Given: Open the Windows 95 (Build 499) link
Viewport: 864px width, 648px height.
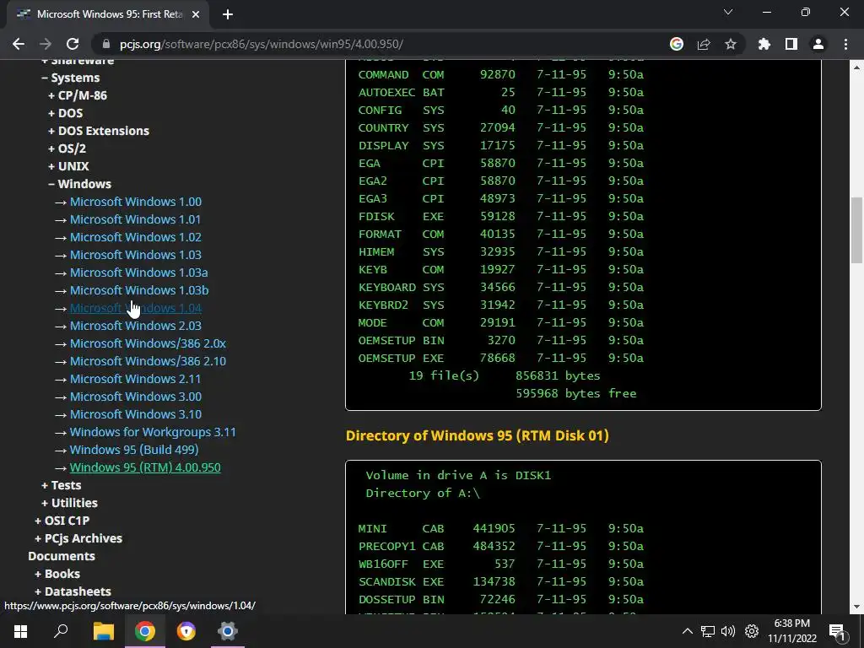Looking at the screenshot, I should (134, 450).
